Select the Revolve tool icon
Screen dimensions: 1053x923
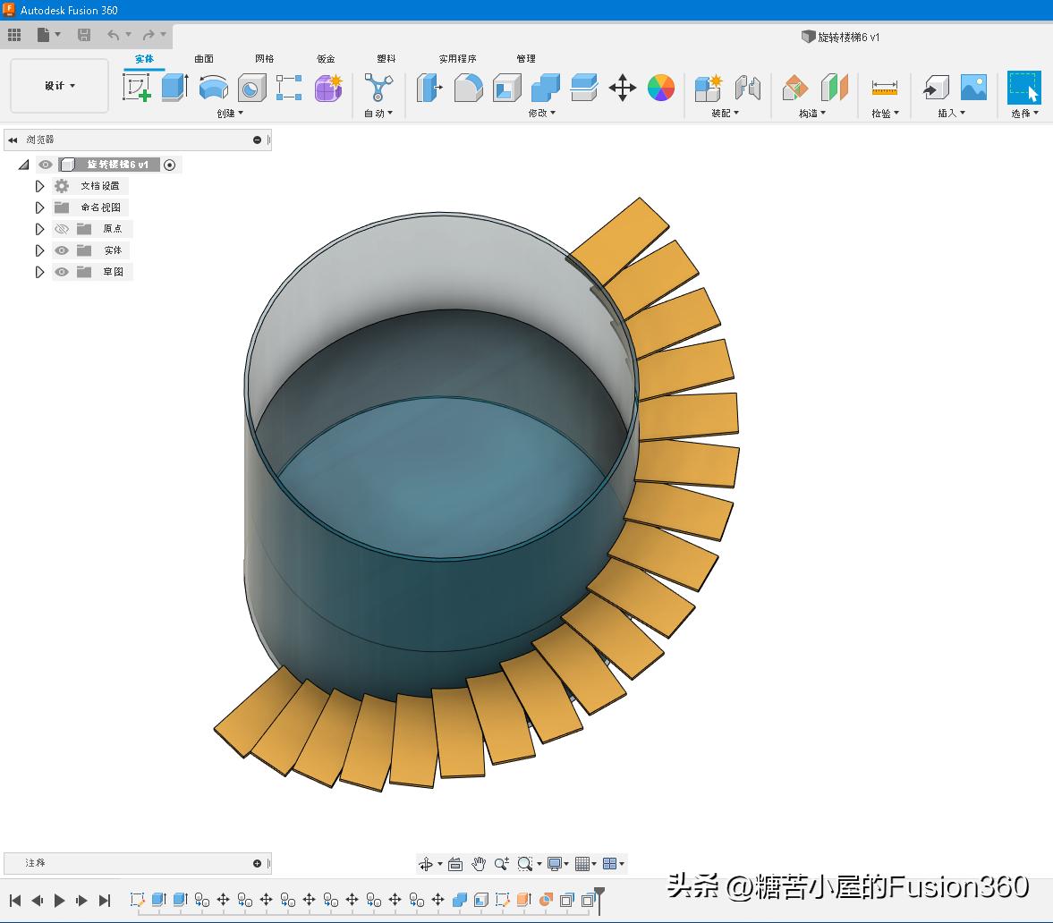pos(213,88)
